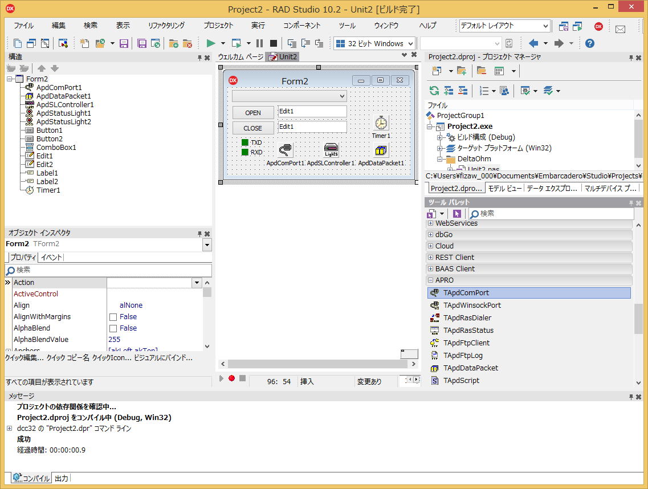The height and width of the screenshot is (489, 648).
Task: Open the File menu (ファイル)
Action: (x=23, y=25)
